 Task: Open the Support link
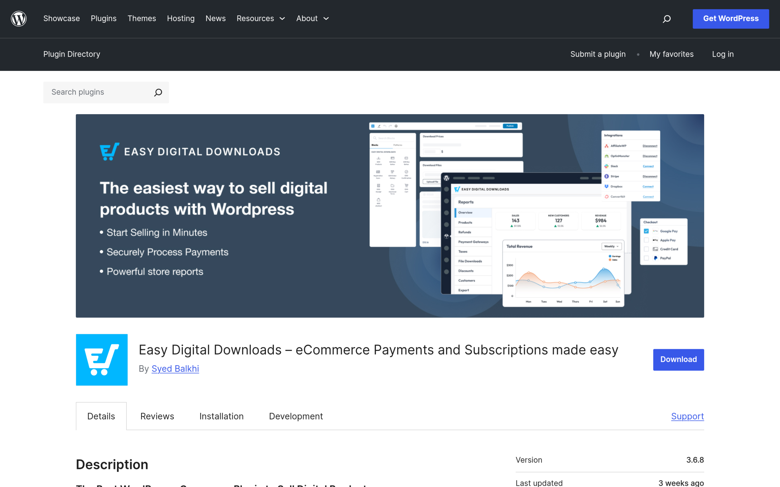click(687, 416)
